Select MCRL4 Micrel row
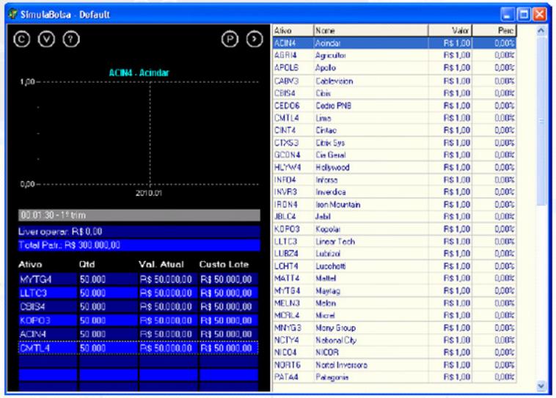 pos(395,315)
